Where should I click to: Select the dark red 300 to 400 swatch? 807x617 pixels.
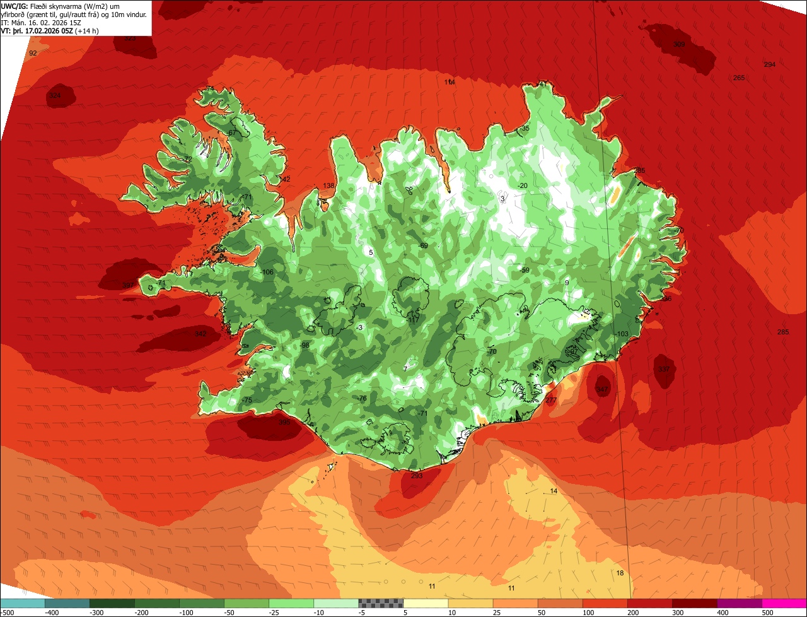tap(694, 603)
